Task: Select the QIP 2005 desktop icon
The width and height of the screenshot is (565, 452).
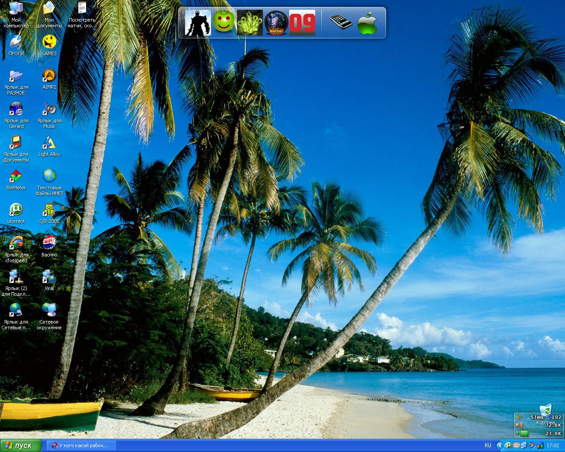Action: [x=49, y=210]
